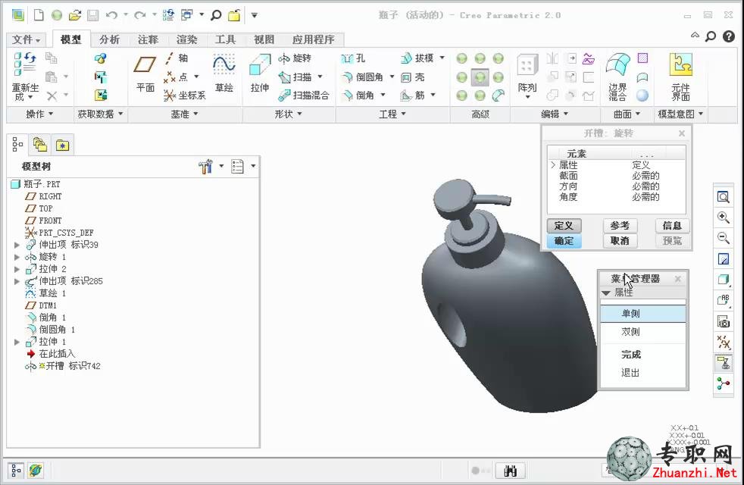Select the Sweep (扫描) tool
The image size is (744, 485).
[295, 77]
